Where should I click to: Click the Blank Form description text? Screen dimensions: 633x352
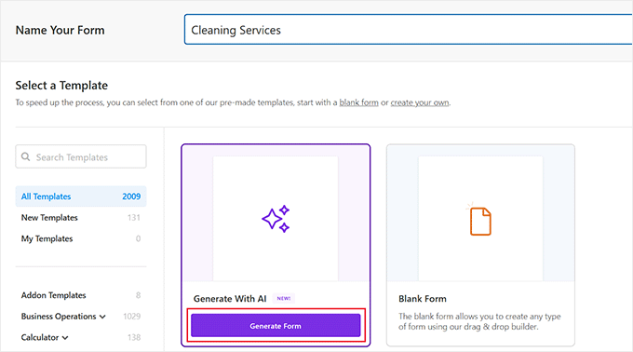[479, 321]
